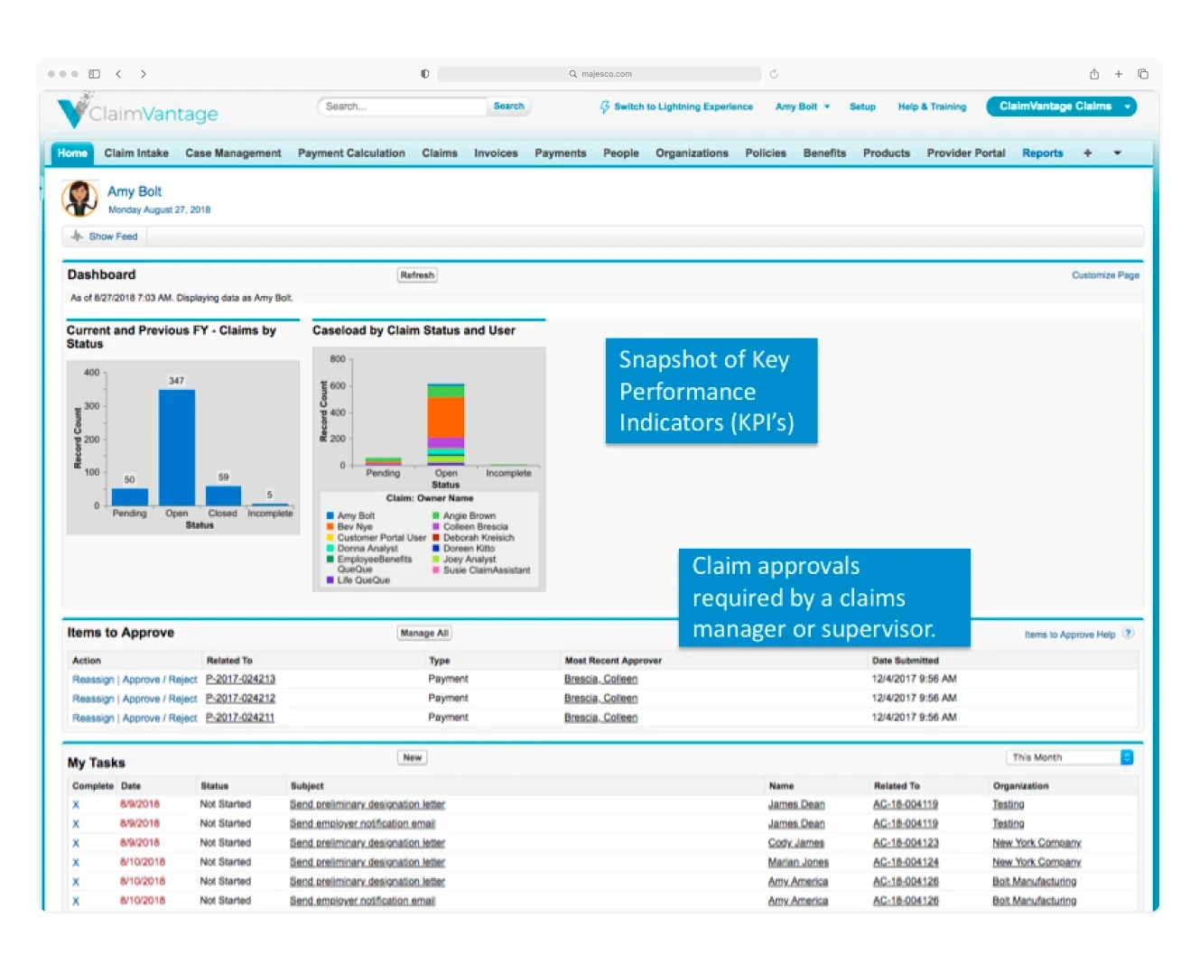Screen dimensions: 1199x973
Task: Go back with the browser back arrow
Action: (x=118, y=74)
